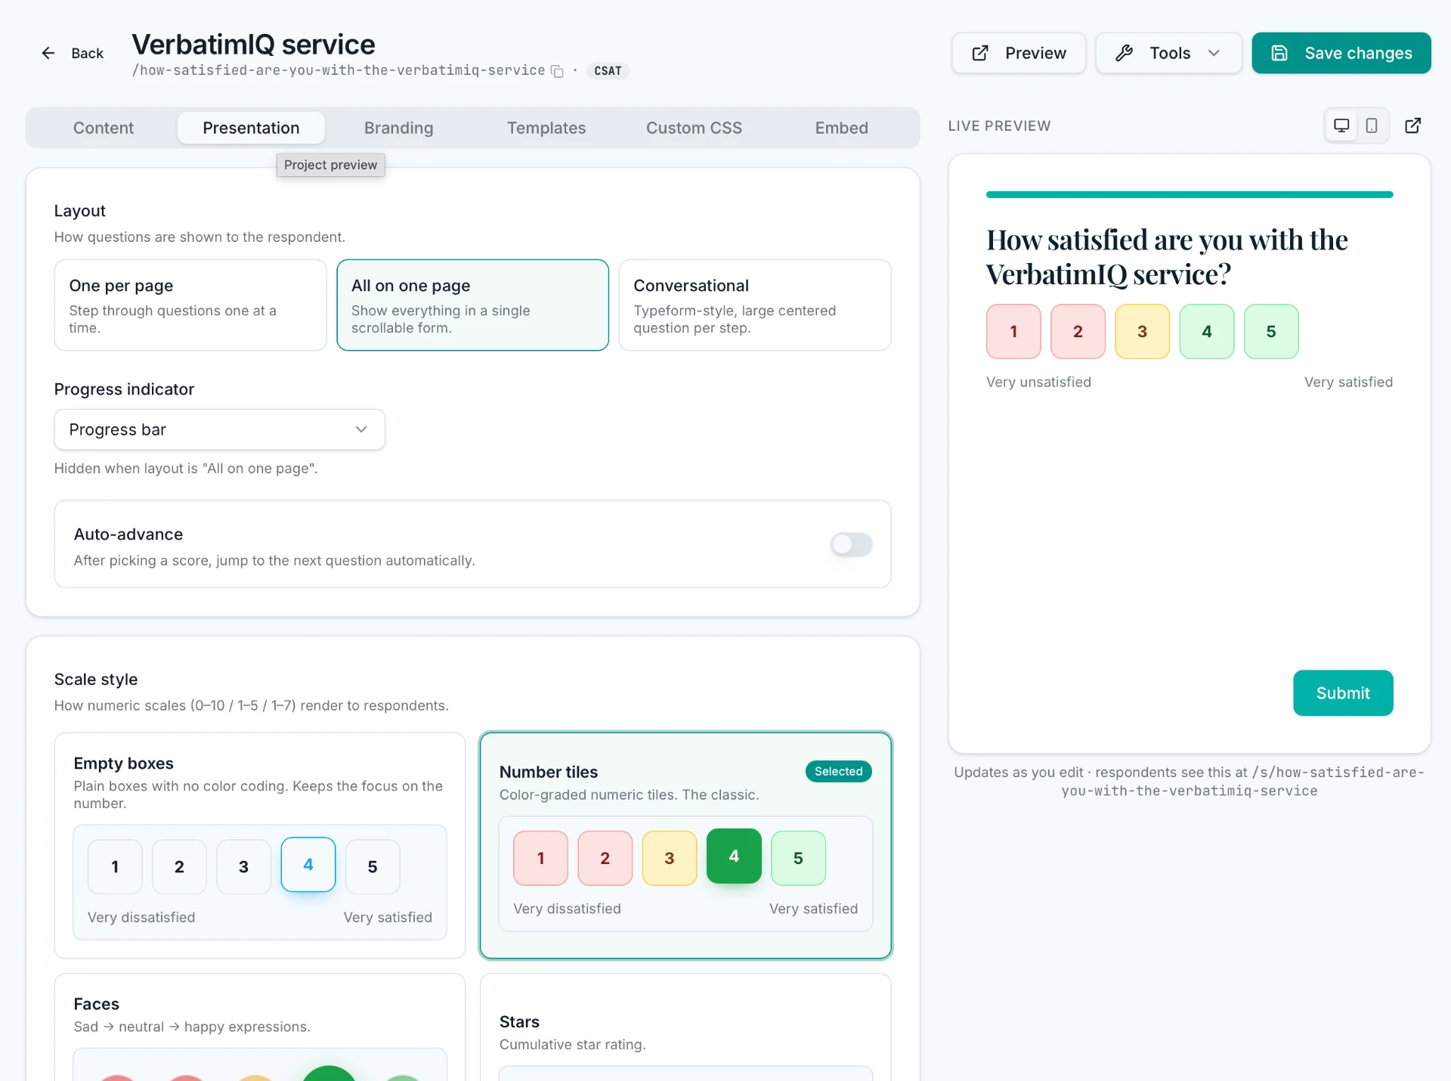
Task: Select the Conversational layout
Action: point(755,305)
